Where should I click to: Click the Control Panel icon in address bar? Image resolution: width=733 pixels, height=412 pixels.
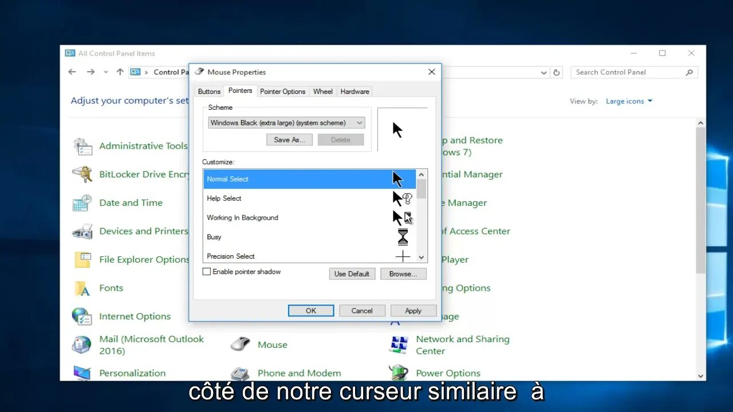(x=135, y=72)
